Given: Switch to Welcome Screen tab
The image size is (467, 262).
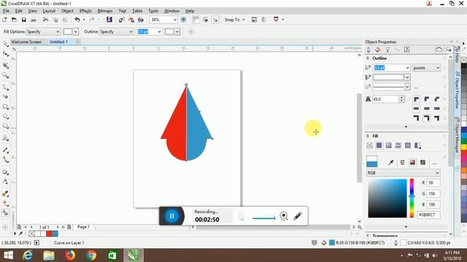Looking at the screenshot, I should 26,42.
